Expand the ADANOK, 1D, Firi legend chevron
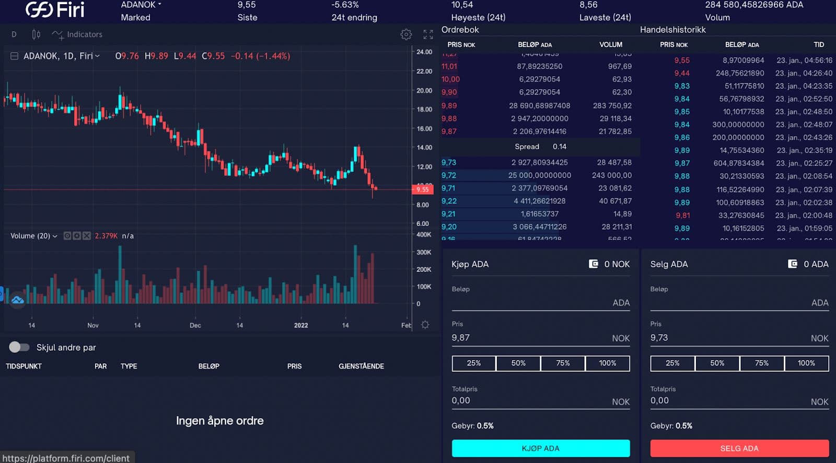The image size is (836, 463). [97, 56]
